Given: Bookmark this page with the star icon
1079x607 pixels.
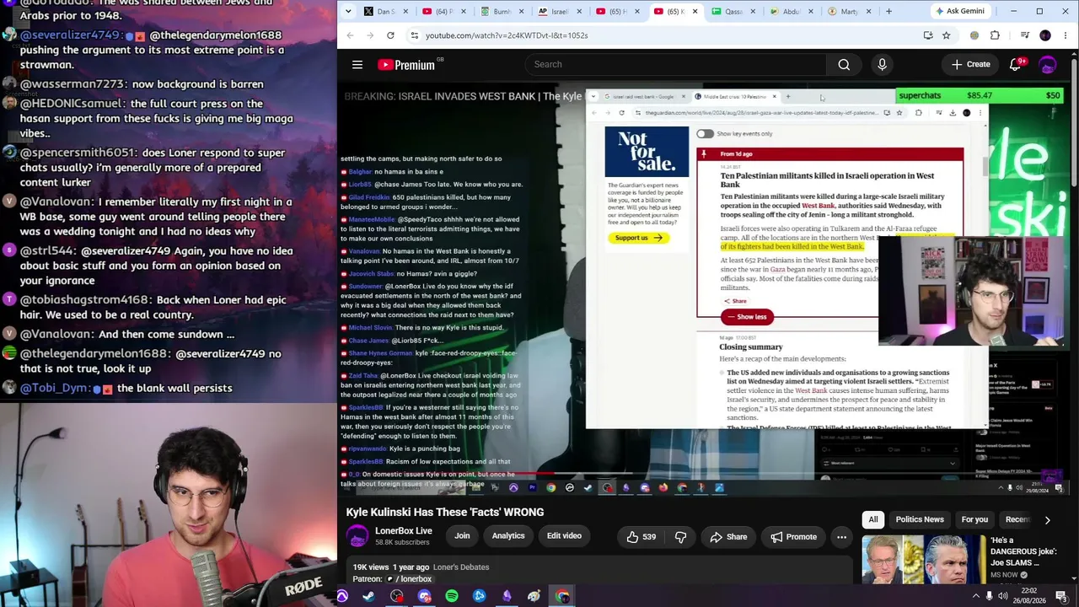Looking at the screenshot, I should 947,35.
